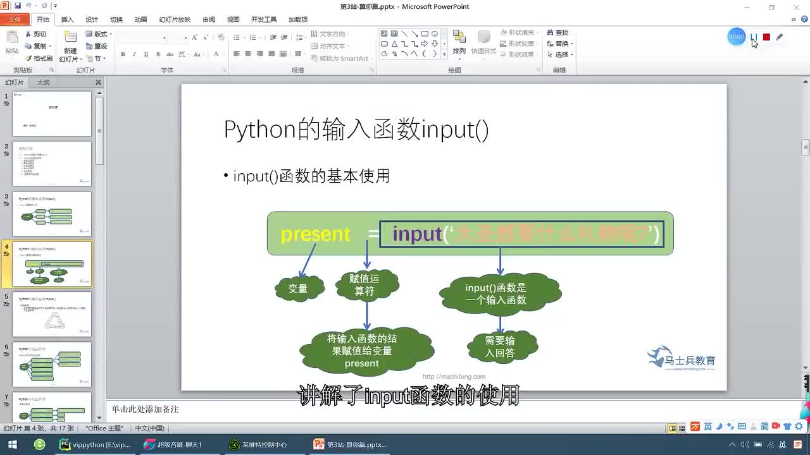Select the text box shape in gallery

tap(384, 34)
